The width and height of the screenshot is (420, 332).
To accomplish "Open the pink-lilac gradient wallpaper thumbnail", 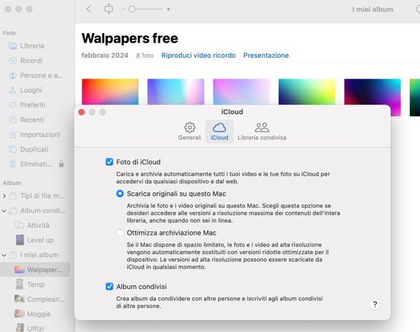I will click(x=242, y=92).
